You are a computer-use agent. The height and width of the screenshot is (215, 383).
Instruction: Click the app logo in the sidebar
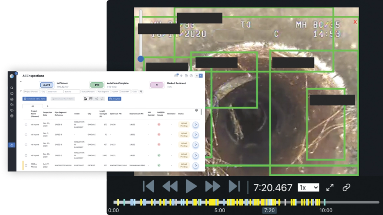[11, 76]
